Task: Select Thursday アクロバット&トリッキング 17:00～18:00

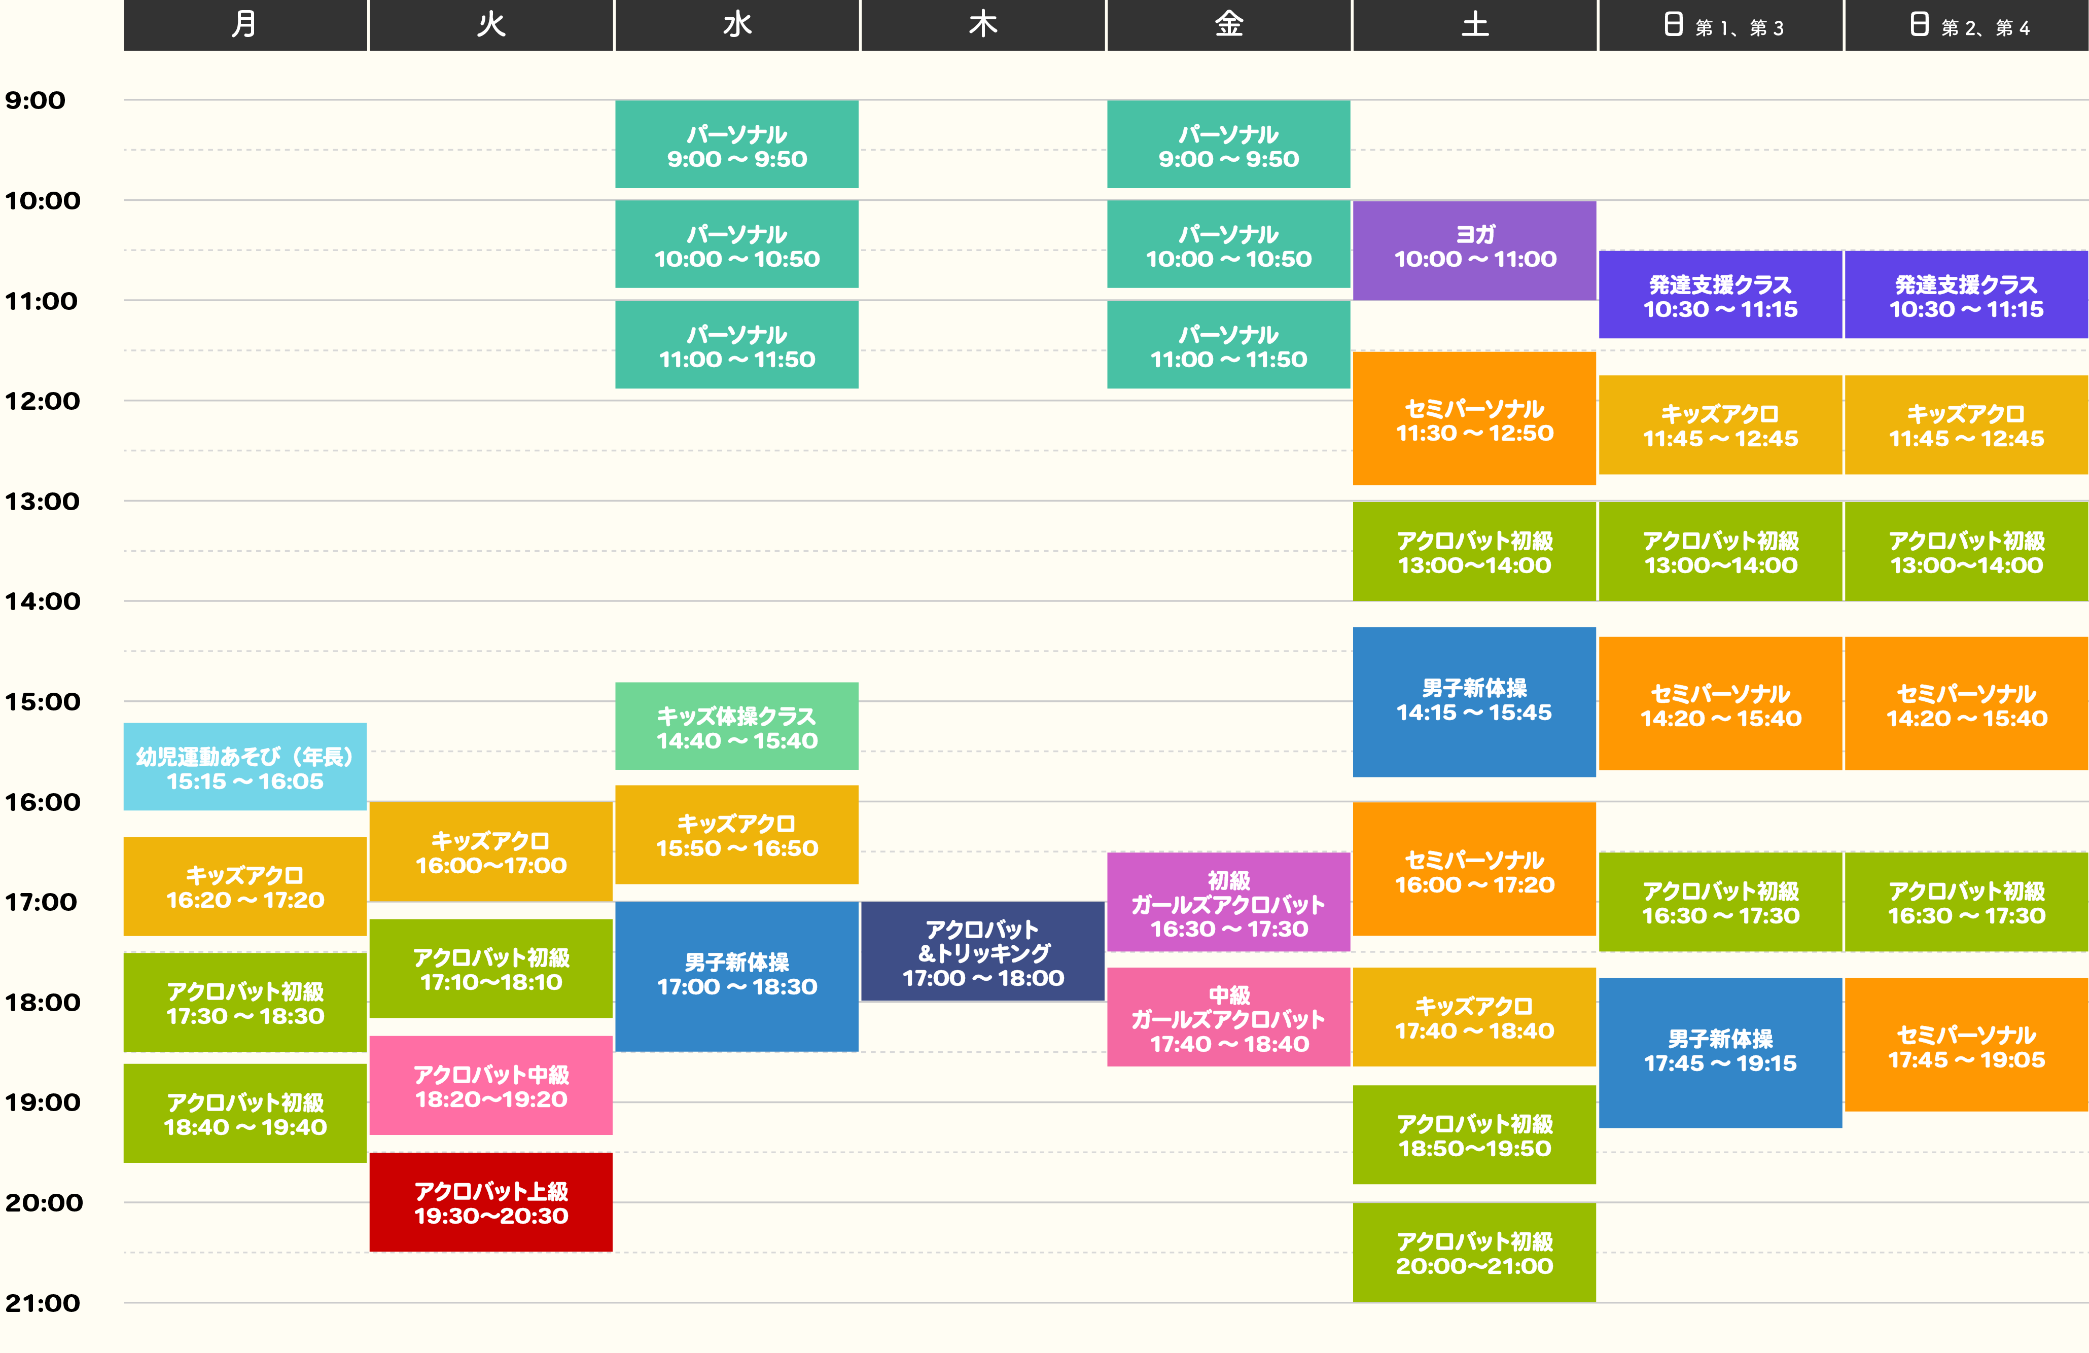Action: (982, 952)
